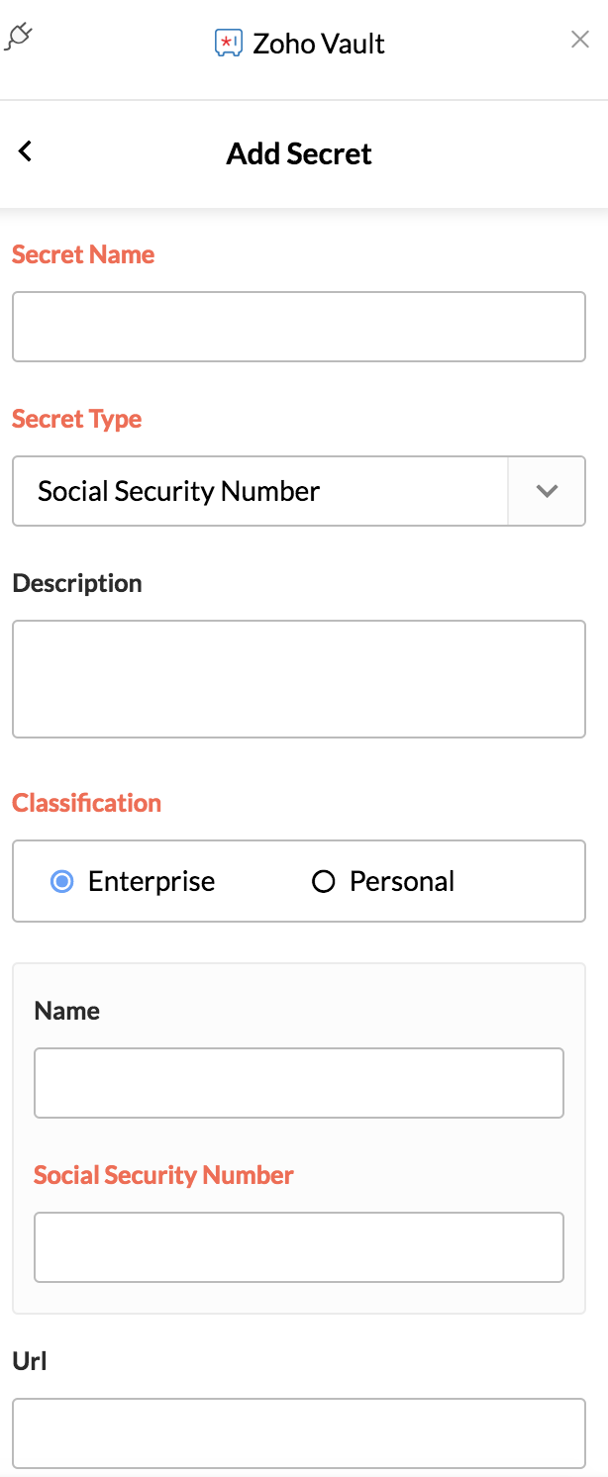This screenshot has height=1477, width=608.
Task: Click inside the Description text area
Action: point(299,679)
